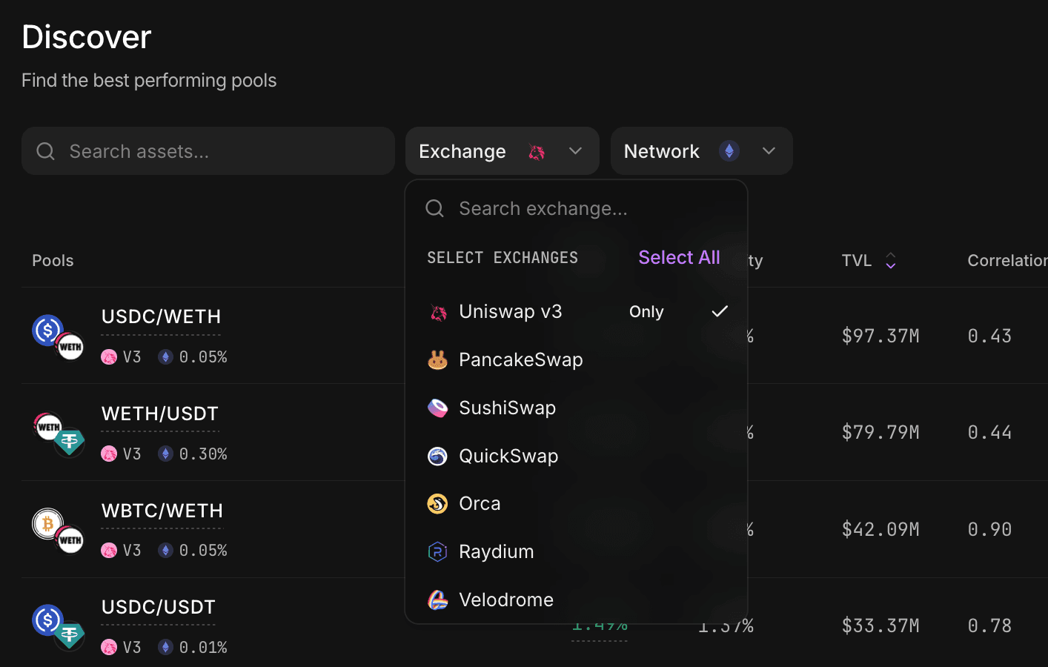Image resolution: width=1048 pixels, height=667 pixels.
Task: Click the Velodrome logo icon
Action: (x=438, y=600)
